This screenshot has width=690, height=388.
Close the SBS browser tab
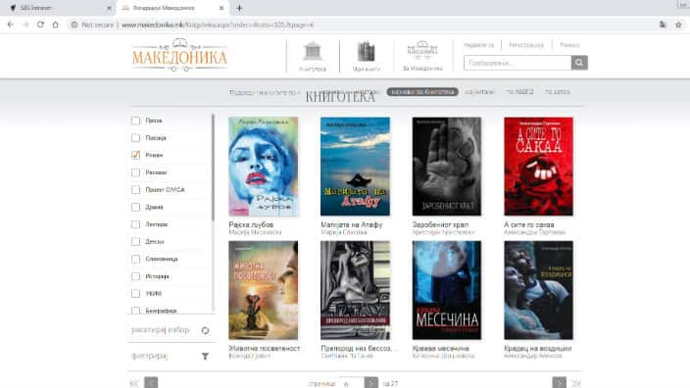coord(109,8)
